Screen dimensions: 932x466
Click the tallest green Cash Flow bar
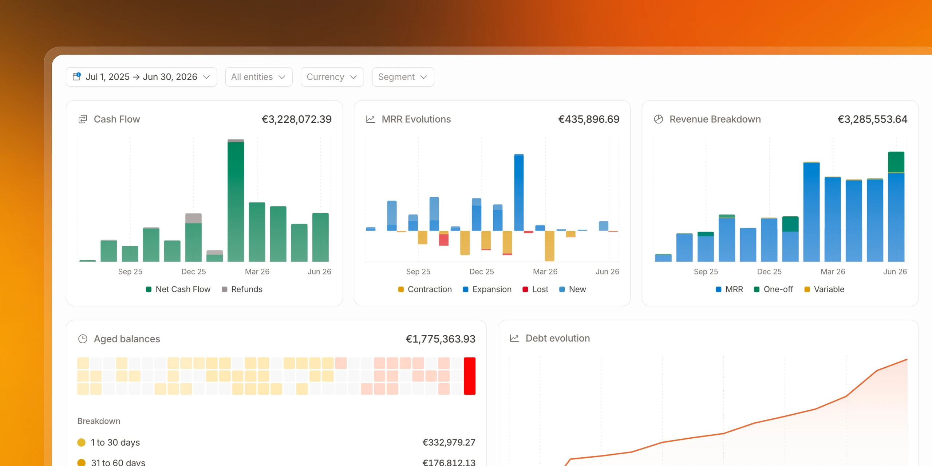point(236,202)
